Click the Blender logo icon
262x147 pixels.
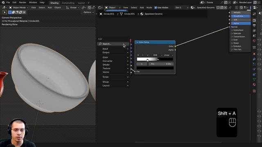(3, 2)
